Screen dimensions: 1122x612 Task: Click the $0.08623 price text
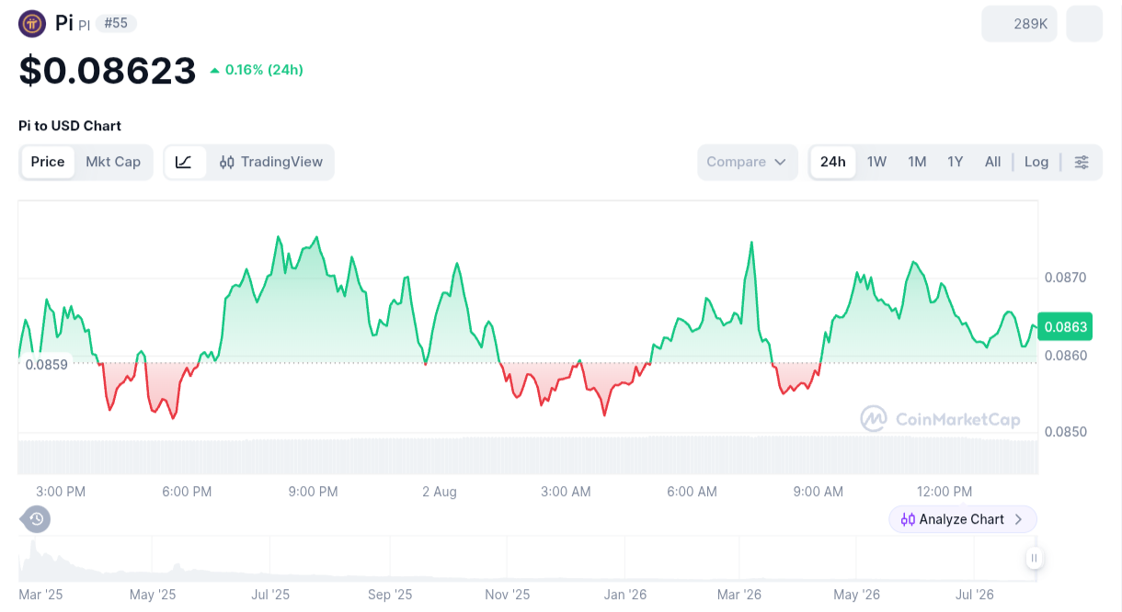[108, 71]
